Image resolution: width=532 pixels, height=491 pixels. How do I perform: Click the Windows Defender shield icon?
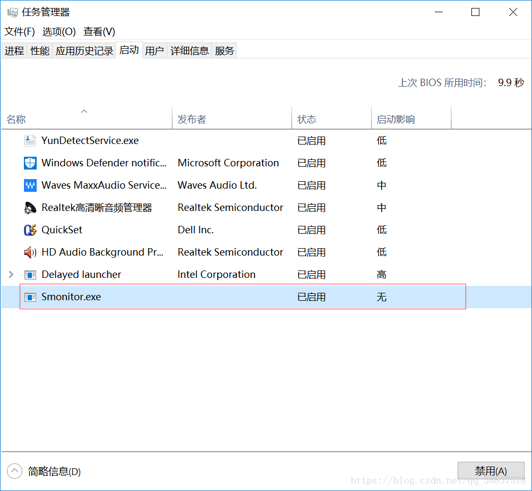pyautogui.click(x=30, y=163)
